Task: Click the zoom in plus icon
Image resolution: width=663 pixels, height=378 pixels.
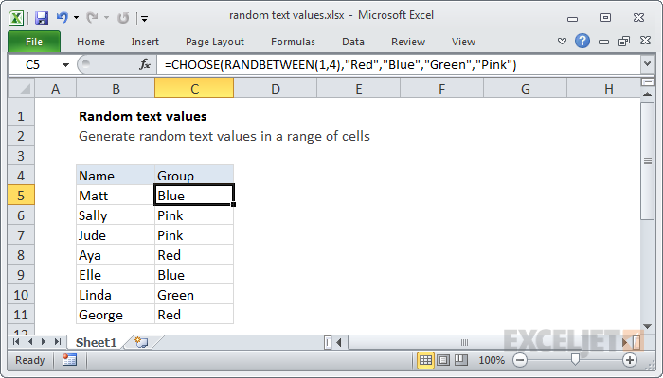Action: coord(629,360)
